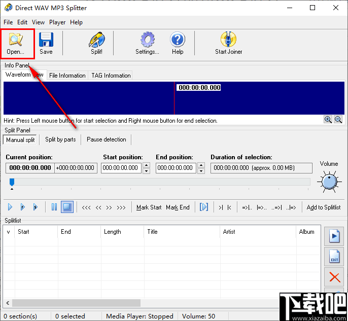Play the selected splitlist section
Viewport: 348px width, 321px height.
[334, 236]
